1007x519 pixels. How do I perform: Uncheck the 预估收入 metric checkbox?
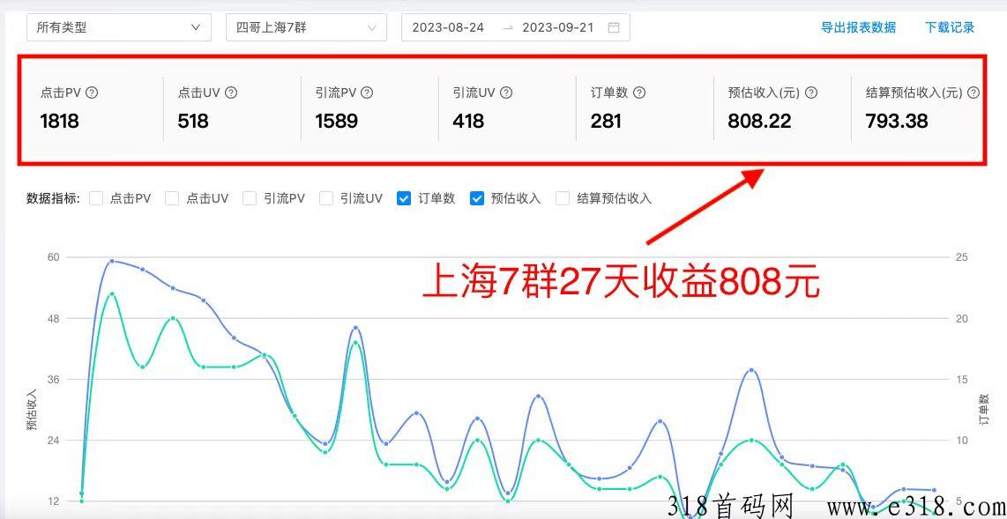tap(476, 198)
